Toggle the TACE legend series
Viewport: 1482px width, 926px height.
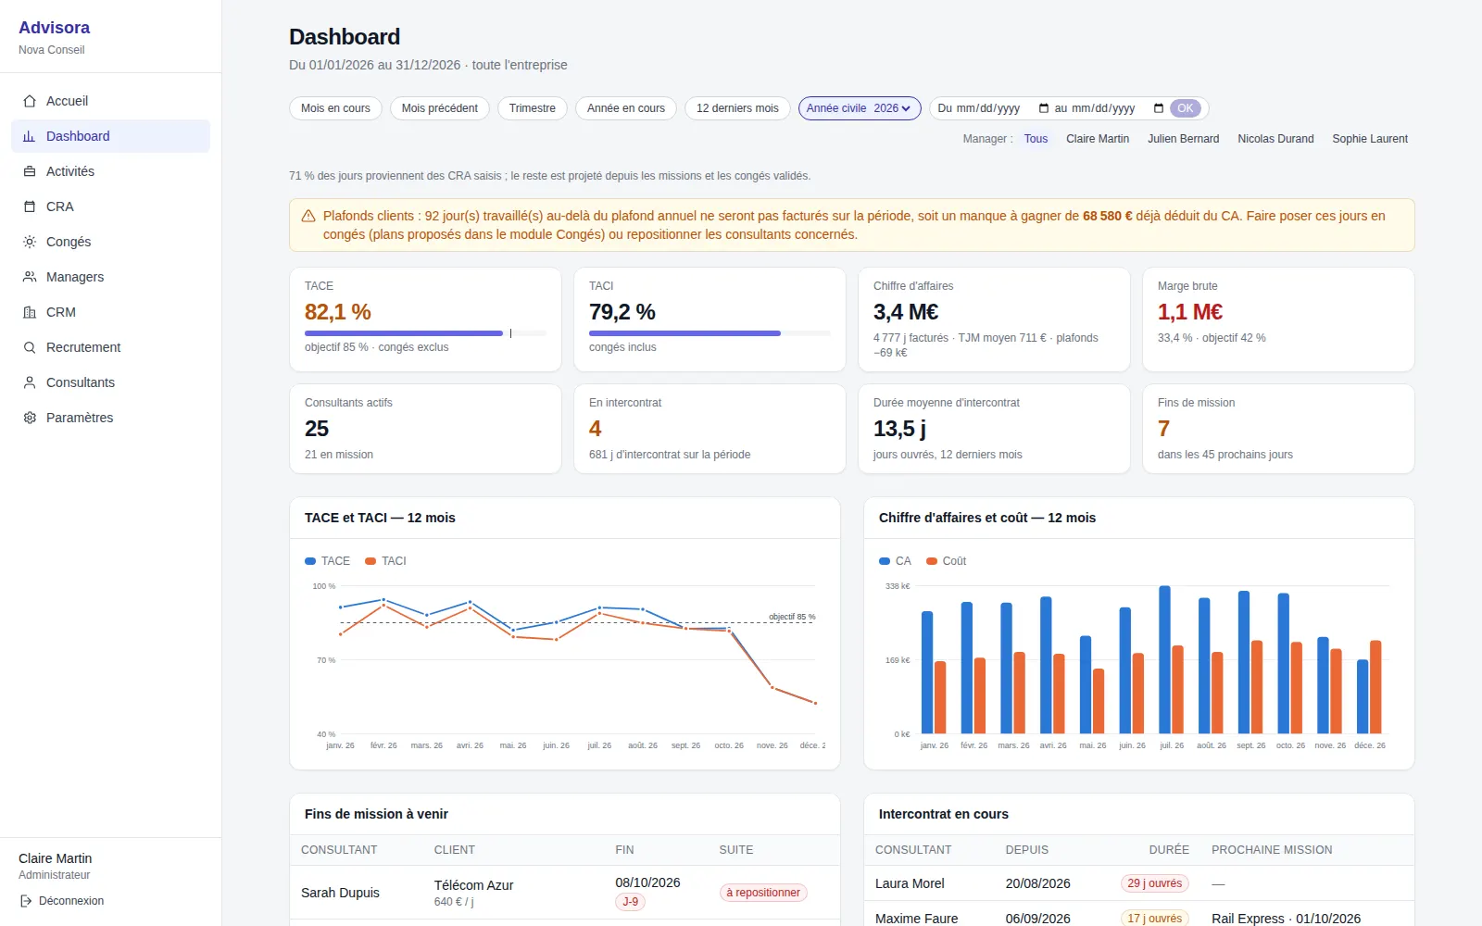pyautogui.click(x=328, y=561)
